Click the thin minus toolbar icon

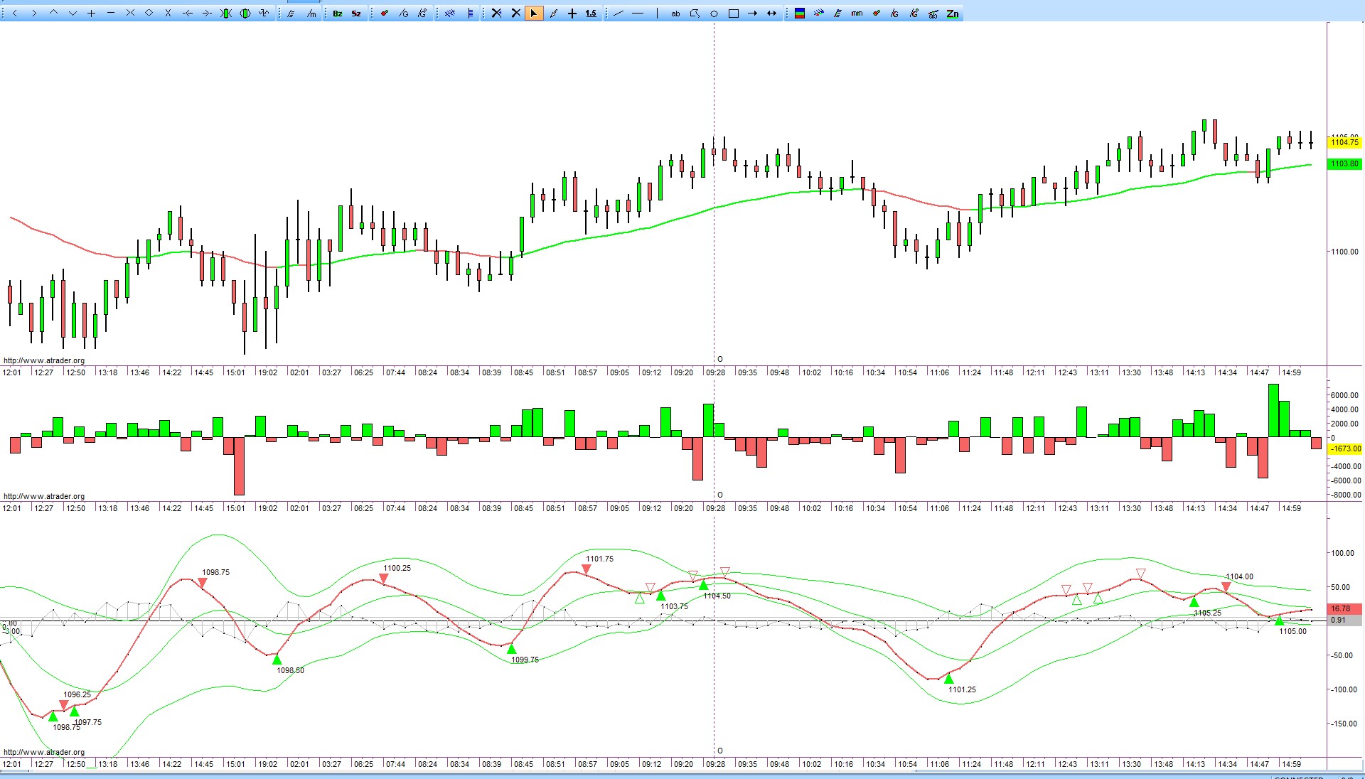[110, 14]
